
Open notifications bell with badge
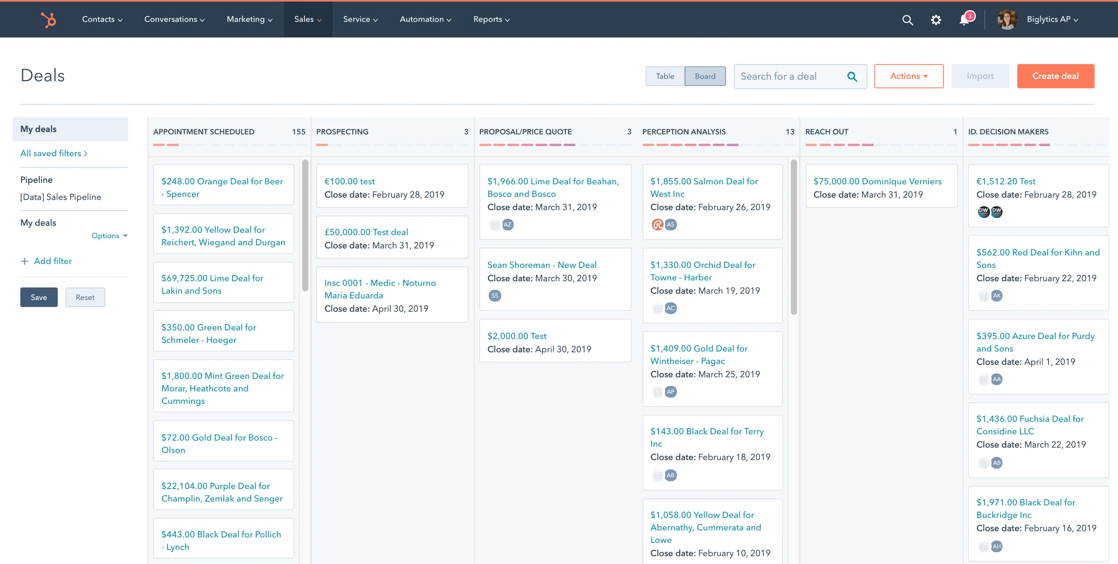click(964, 20)
